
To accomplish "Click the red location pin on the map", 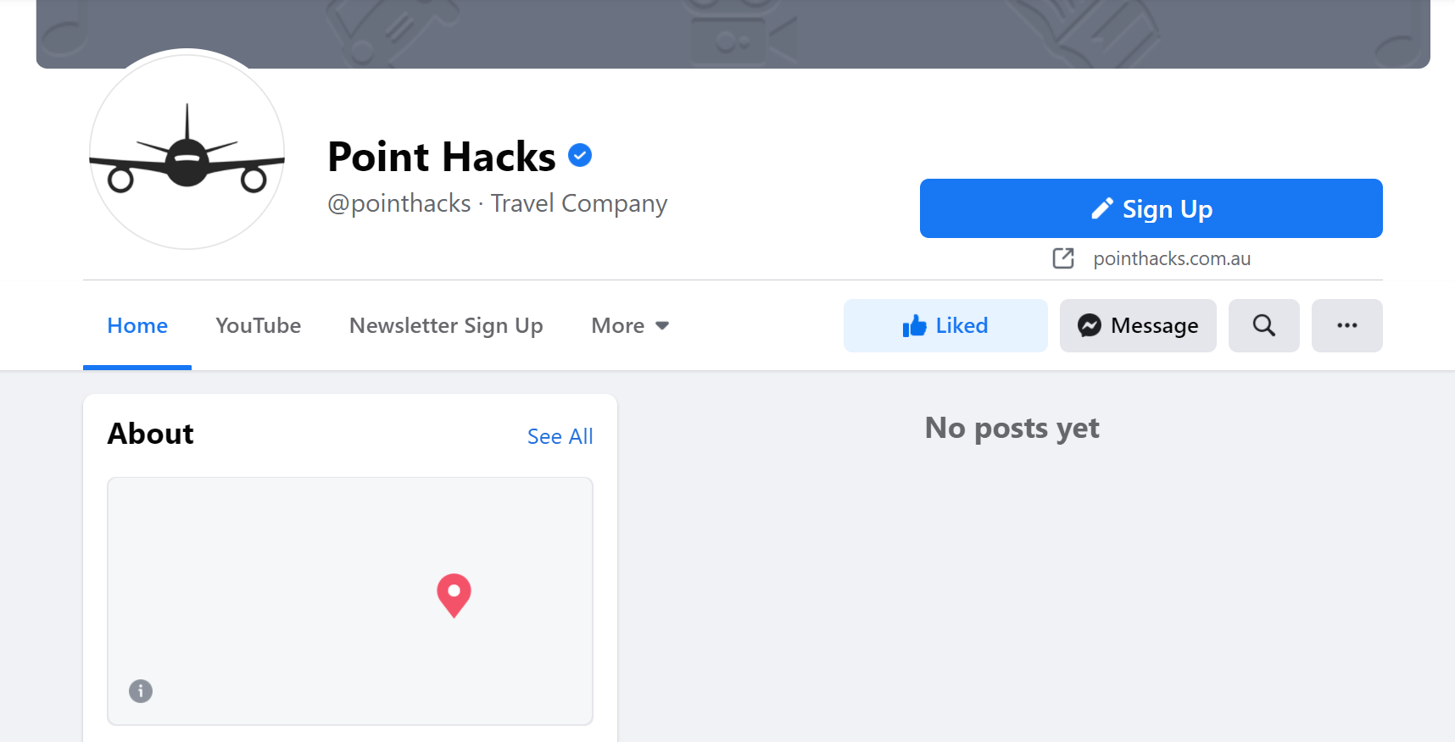I will point(454,595).
